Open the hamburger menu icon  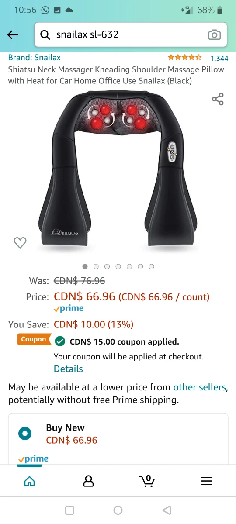point(206,481)
